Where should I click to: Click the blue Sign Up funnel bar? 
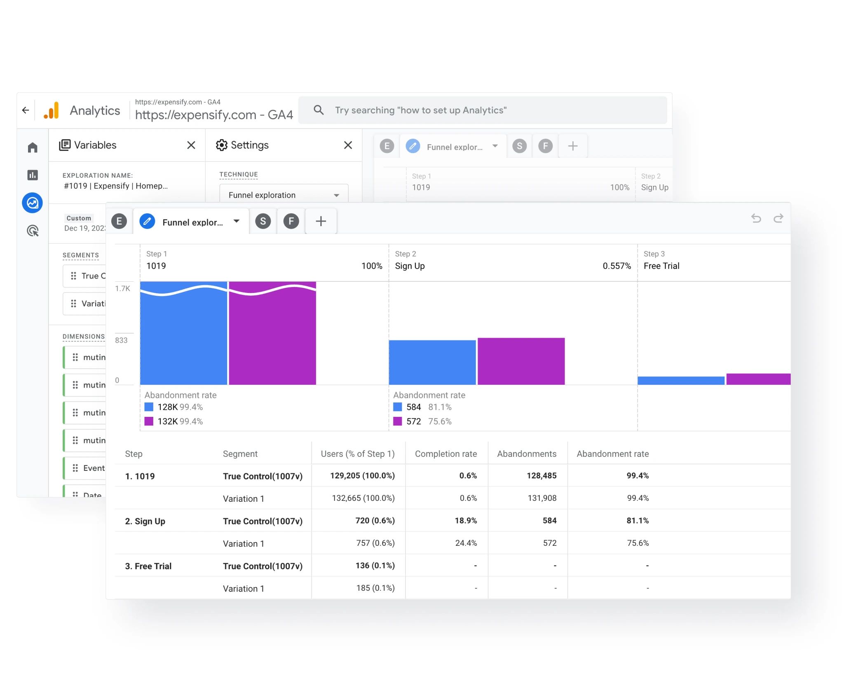point(432,362)
